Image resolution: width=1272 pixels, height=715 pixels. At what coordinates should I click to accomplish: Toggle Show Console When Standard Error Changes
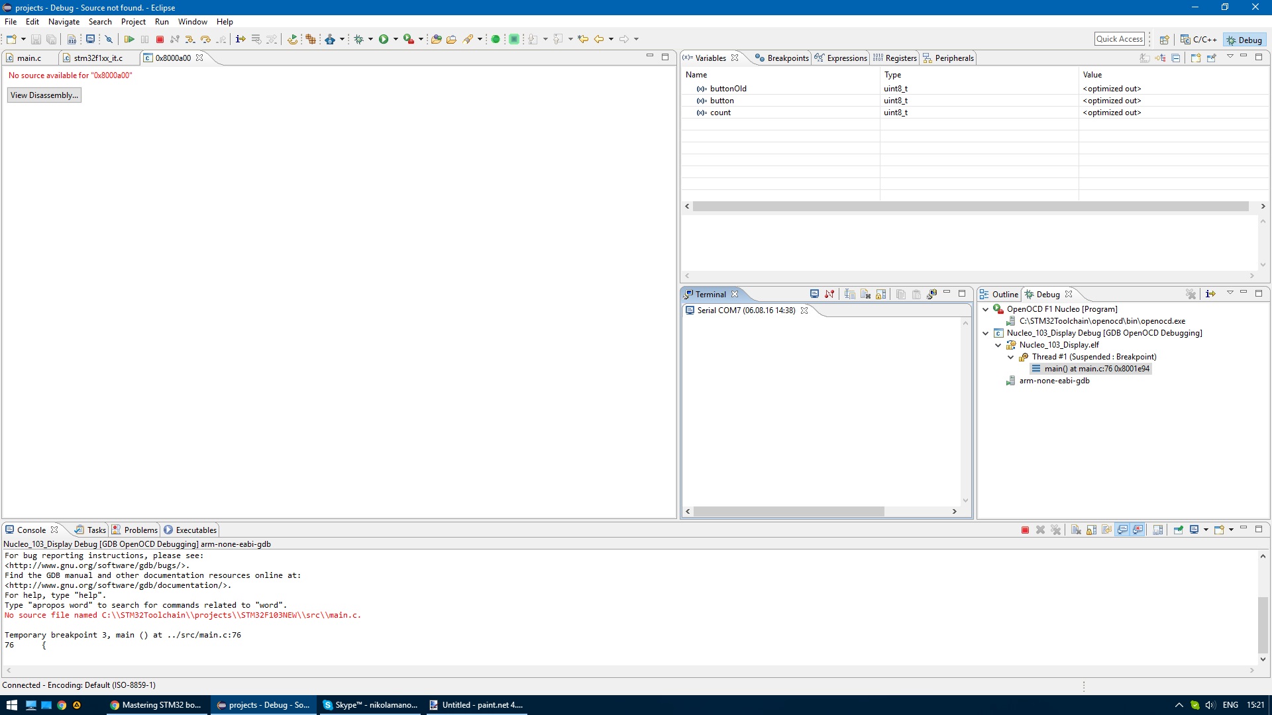1138,530
